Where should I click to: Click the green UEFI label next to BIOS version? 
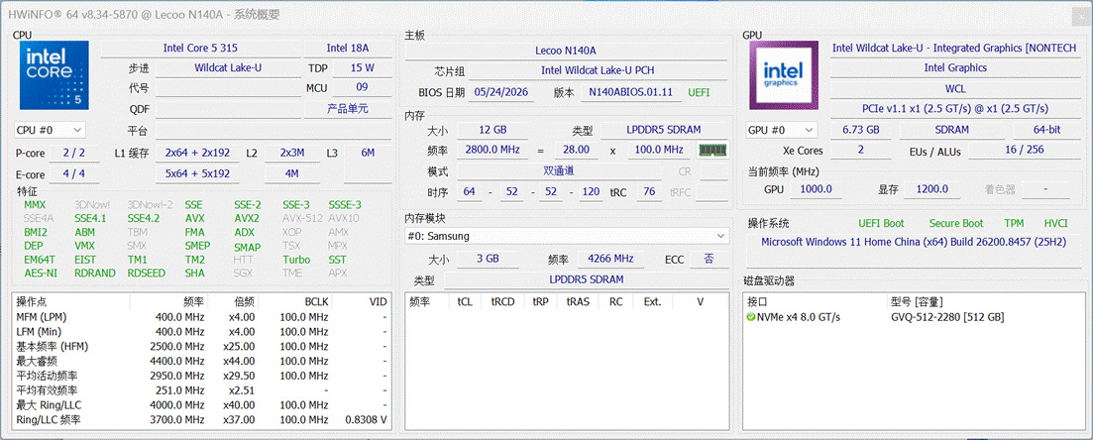tap(700, 92)
